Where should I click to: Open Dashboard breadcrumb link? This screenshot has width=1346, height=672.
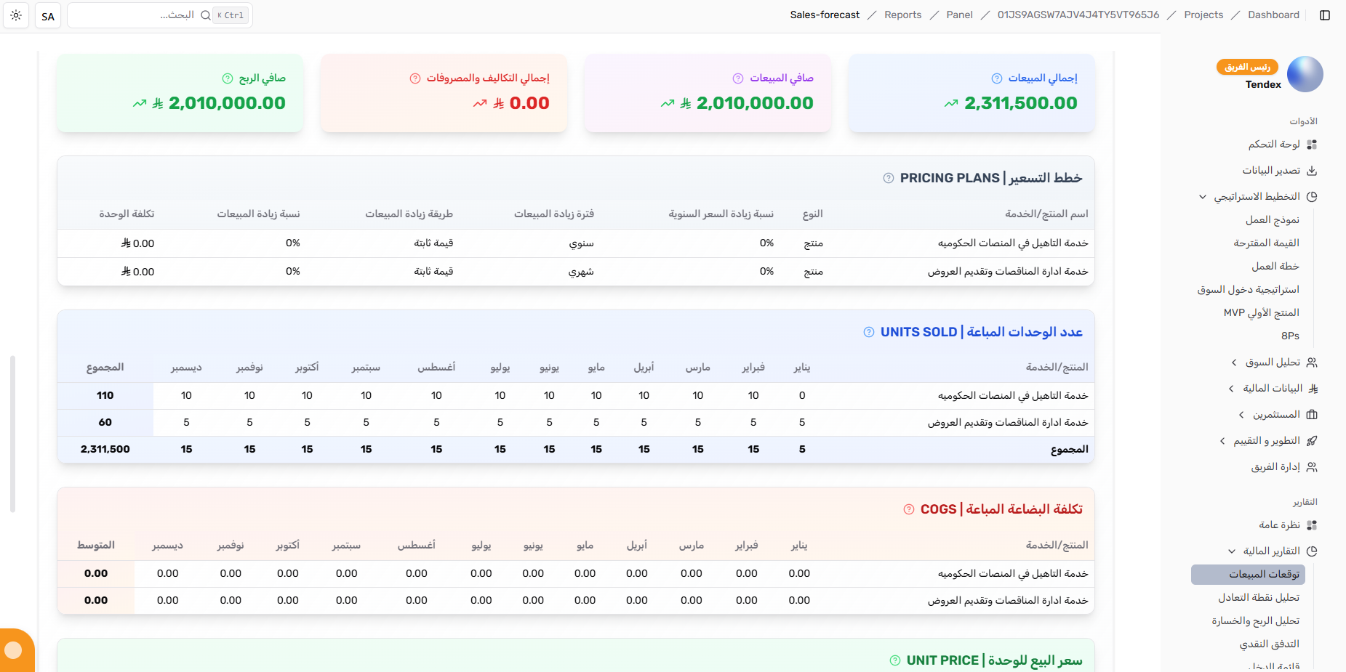[x=1273, y=15]
